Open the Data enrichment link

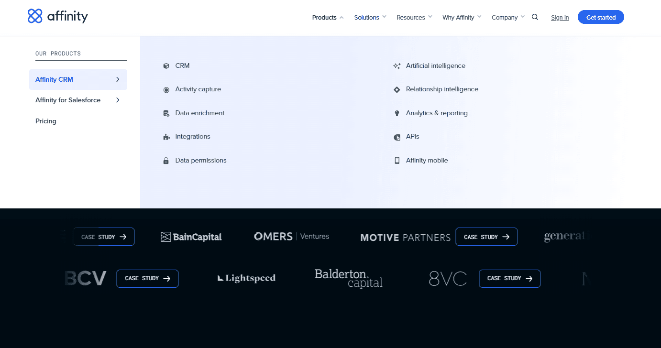200,113
